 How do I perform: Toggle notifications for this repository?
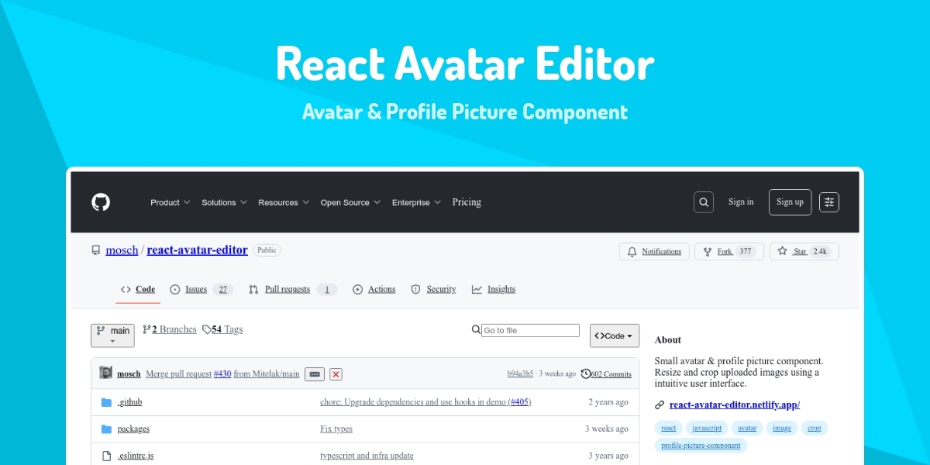pyautogui.click(x=655, y=251)
